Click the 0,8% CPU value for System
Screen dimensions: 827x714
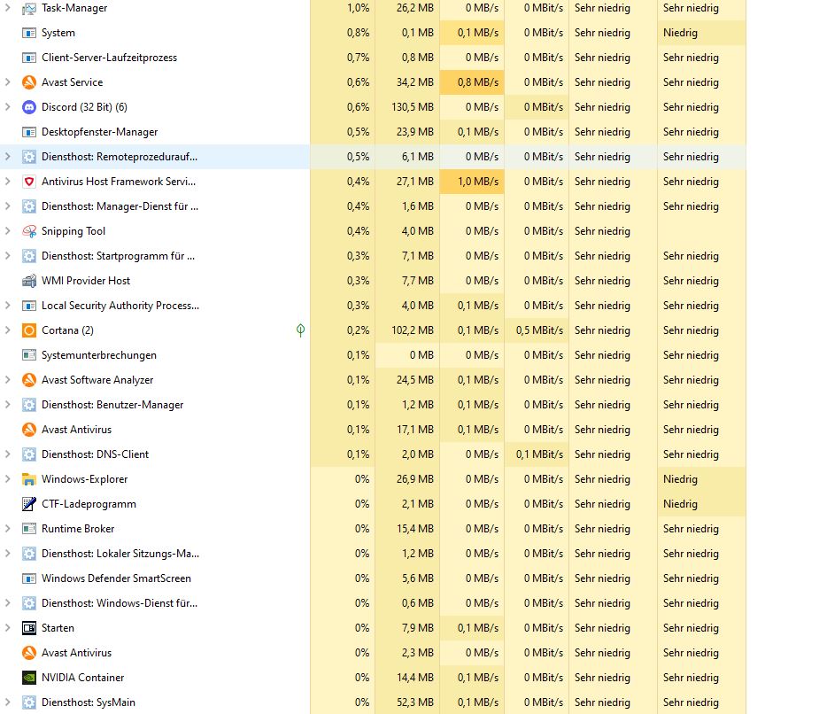click(x=358, y=33)
